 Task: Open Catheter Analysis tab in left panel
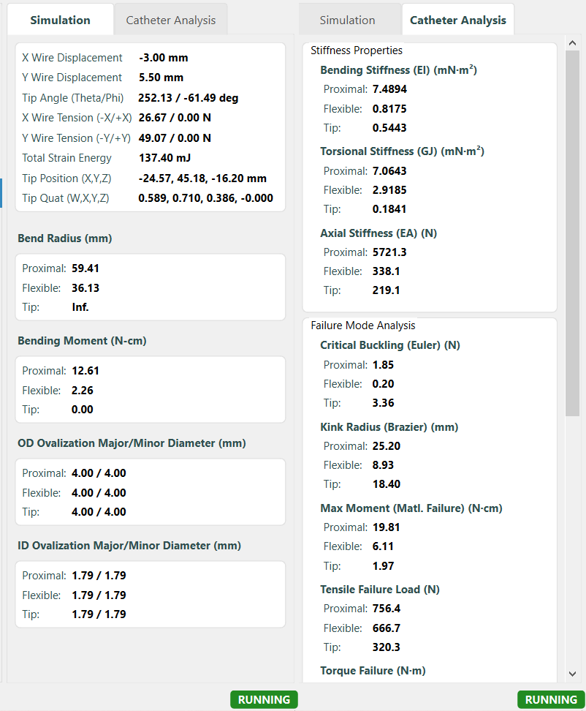pyautogui.click(x=170, y=20)
